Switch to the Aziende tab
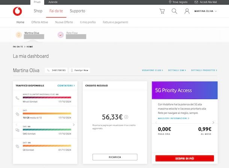 coord(53,2)
